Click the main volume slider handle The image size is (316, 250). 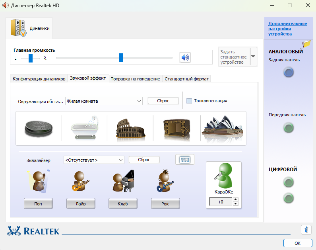point(121,57)
